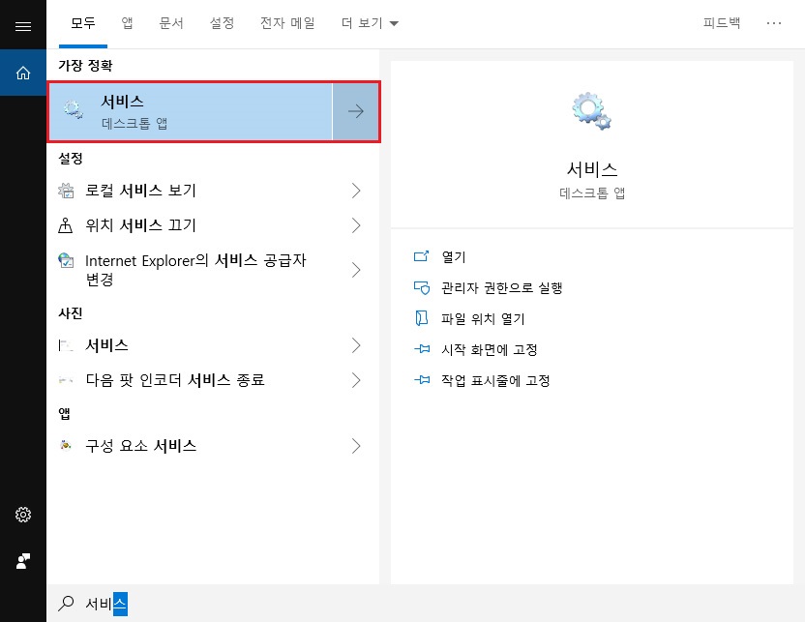
Task: Click the large 서비스 gears icon in preview
Action: coord(591,111)
